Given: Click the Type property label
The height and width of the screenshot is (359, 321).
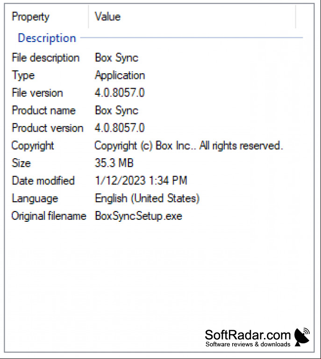Looking at the screenshot, I should tap(23, 76).
